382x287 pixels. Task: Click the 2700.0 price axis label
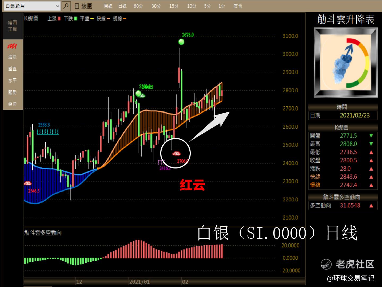click(x=290, y=109)
